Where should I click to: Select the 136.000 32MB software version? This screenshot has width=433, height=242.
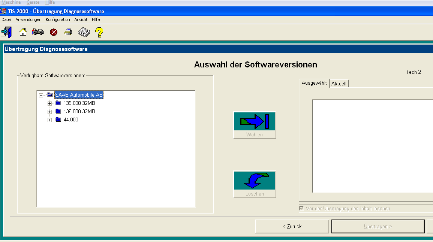pos(79,112)
